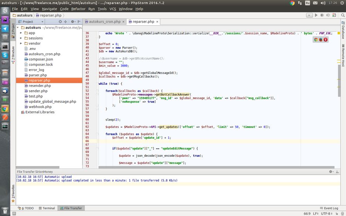Close the autokurs_cron.php tab
Viewport: 346px width, 216px height.
[123, 22]
